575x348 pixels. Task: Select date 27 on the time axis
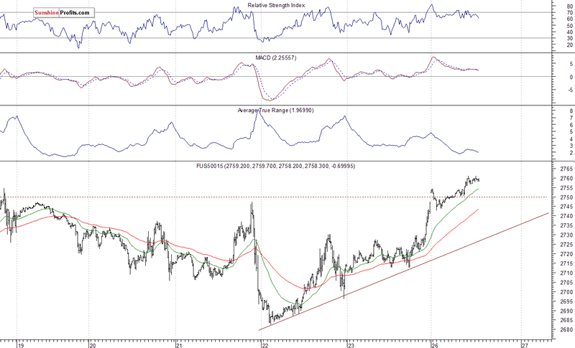(x=524, y=343)
